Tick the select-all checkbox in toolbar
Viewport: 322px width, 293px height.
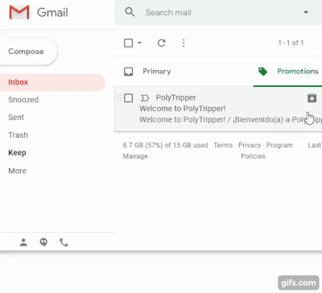click(x=128, y=43)
